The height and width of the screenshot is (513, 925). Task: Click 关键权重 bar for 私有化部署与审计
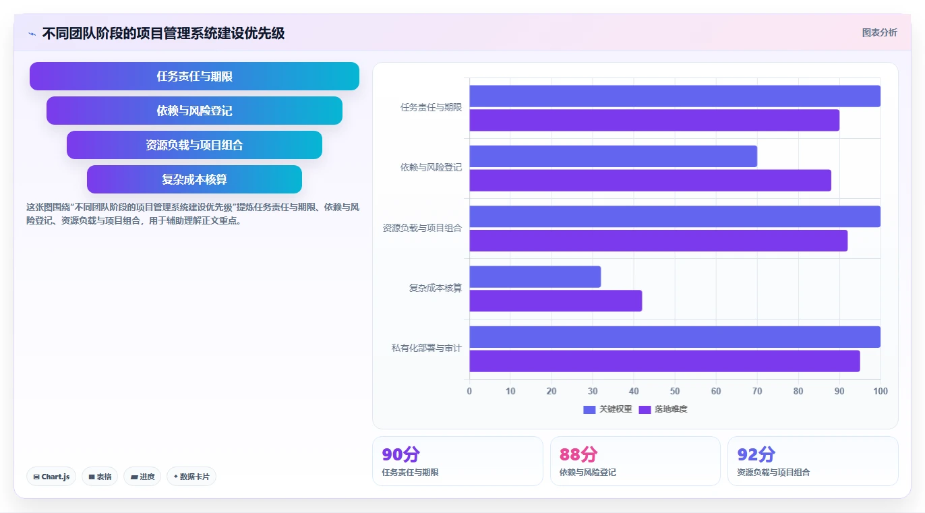coord(675,337)
